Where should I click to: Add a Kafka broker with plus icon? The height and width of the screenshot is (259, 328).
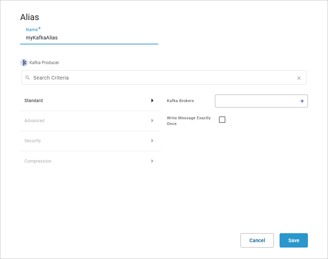[302, 101]
